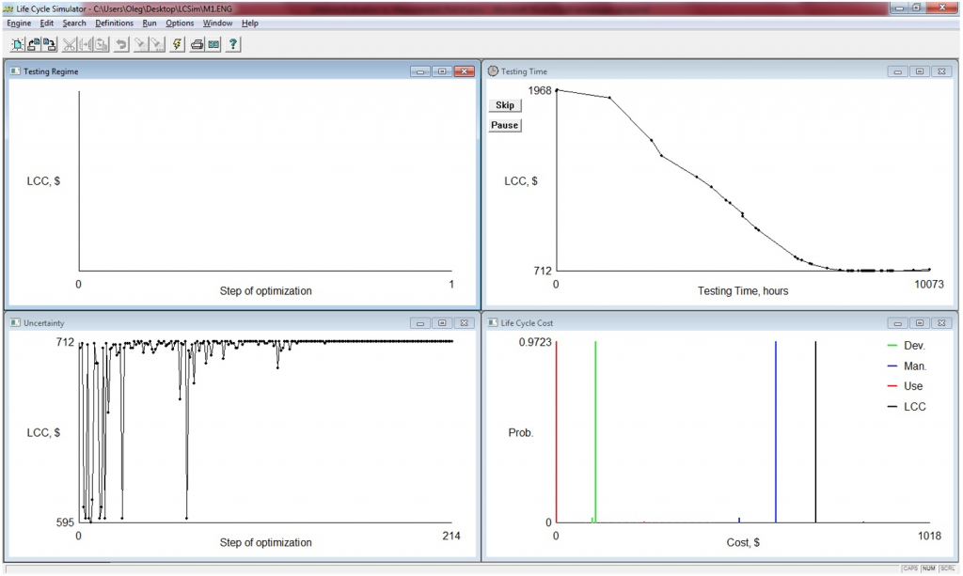Image resolution: width=963 pixels, height=576 pixels.
Task: Click the Print toolbar icon
Action: click(x=197, y=44)
